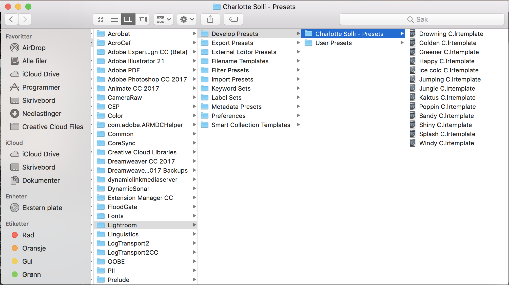Open iCloud Drive under iCloud section
509x285 pixels.
(41, 154)
